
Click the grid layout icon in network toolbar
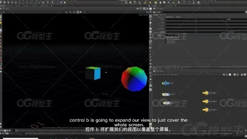coord(238,75)
